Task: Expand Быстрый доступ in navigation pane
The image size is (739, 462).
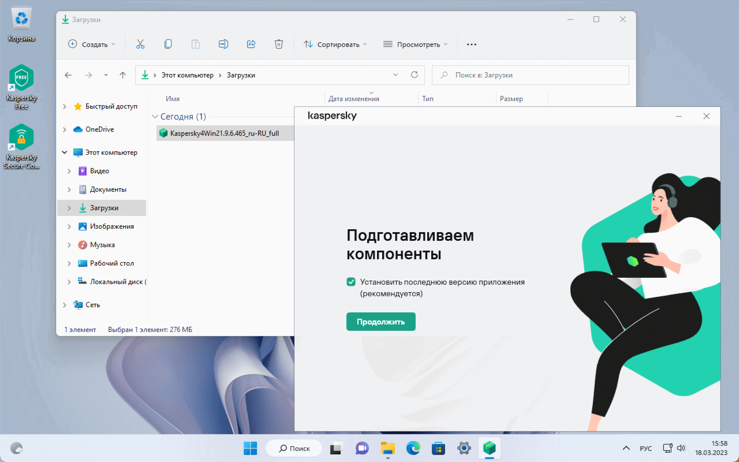Action: pyautogui.click(x=65, y=106)
